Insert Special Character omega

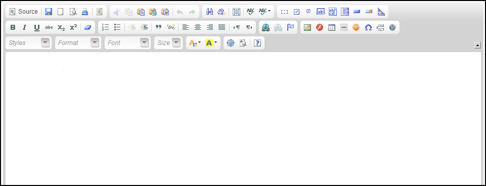(x=368, y=27)
